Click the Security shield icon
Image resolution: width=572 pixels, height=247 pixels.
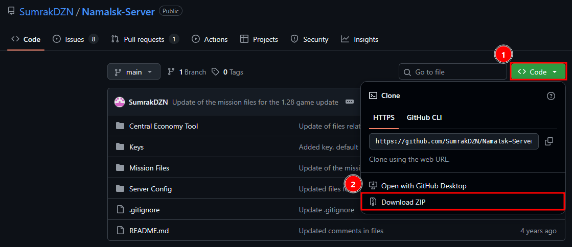coord(294,39)
